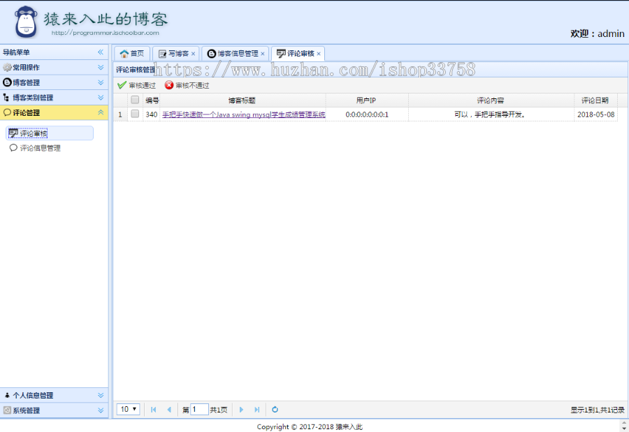Go to last page using pagination icon
Viewport: 629px width, 432px height.
click(256, 410)
